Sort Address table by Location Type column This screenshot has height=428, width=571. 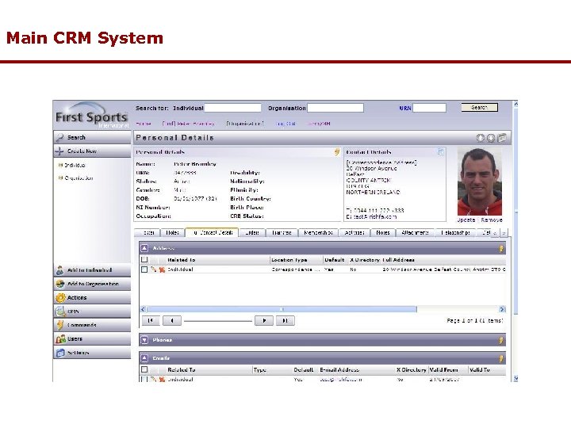289,260
